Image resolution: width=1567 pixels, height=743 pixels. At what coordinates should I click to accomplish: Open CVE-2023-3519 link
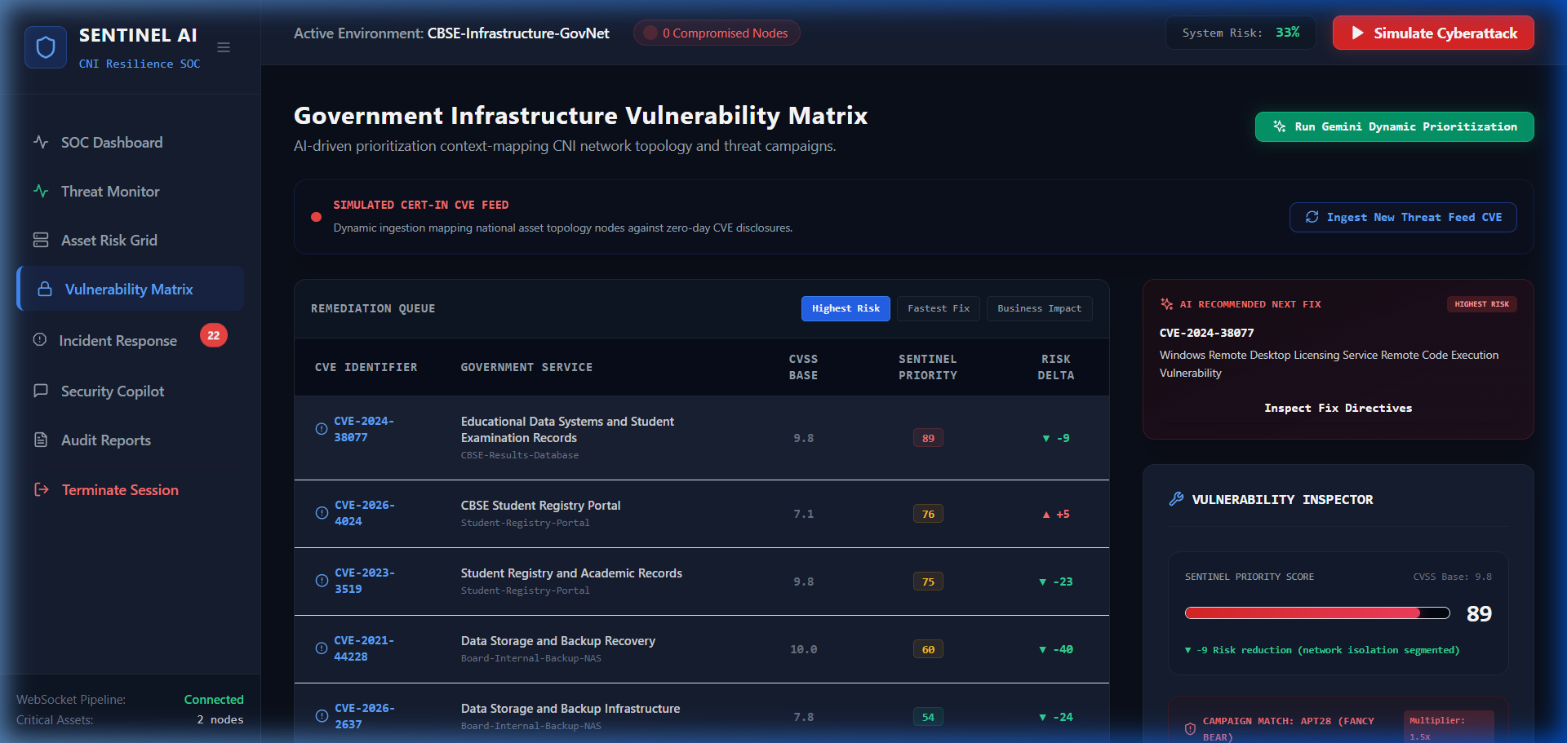click(x=364, y=581)
